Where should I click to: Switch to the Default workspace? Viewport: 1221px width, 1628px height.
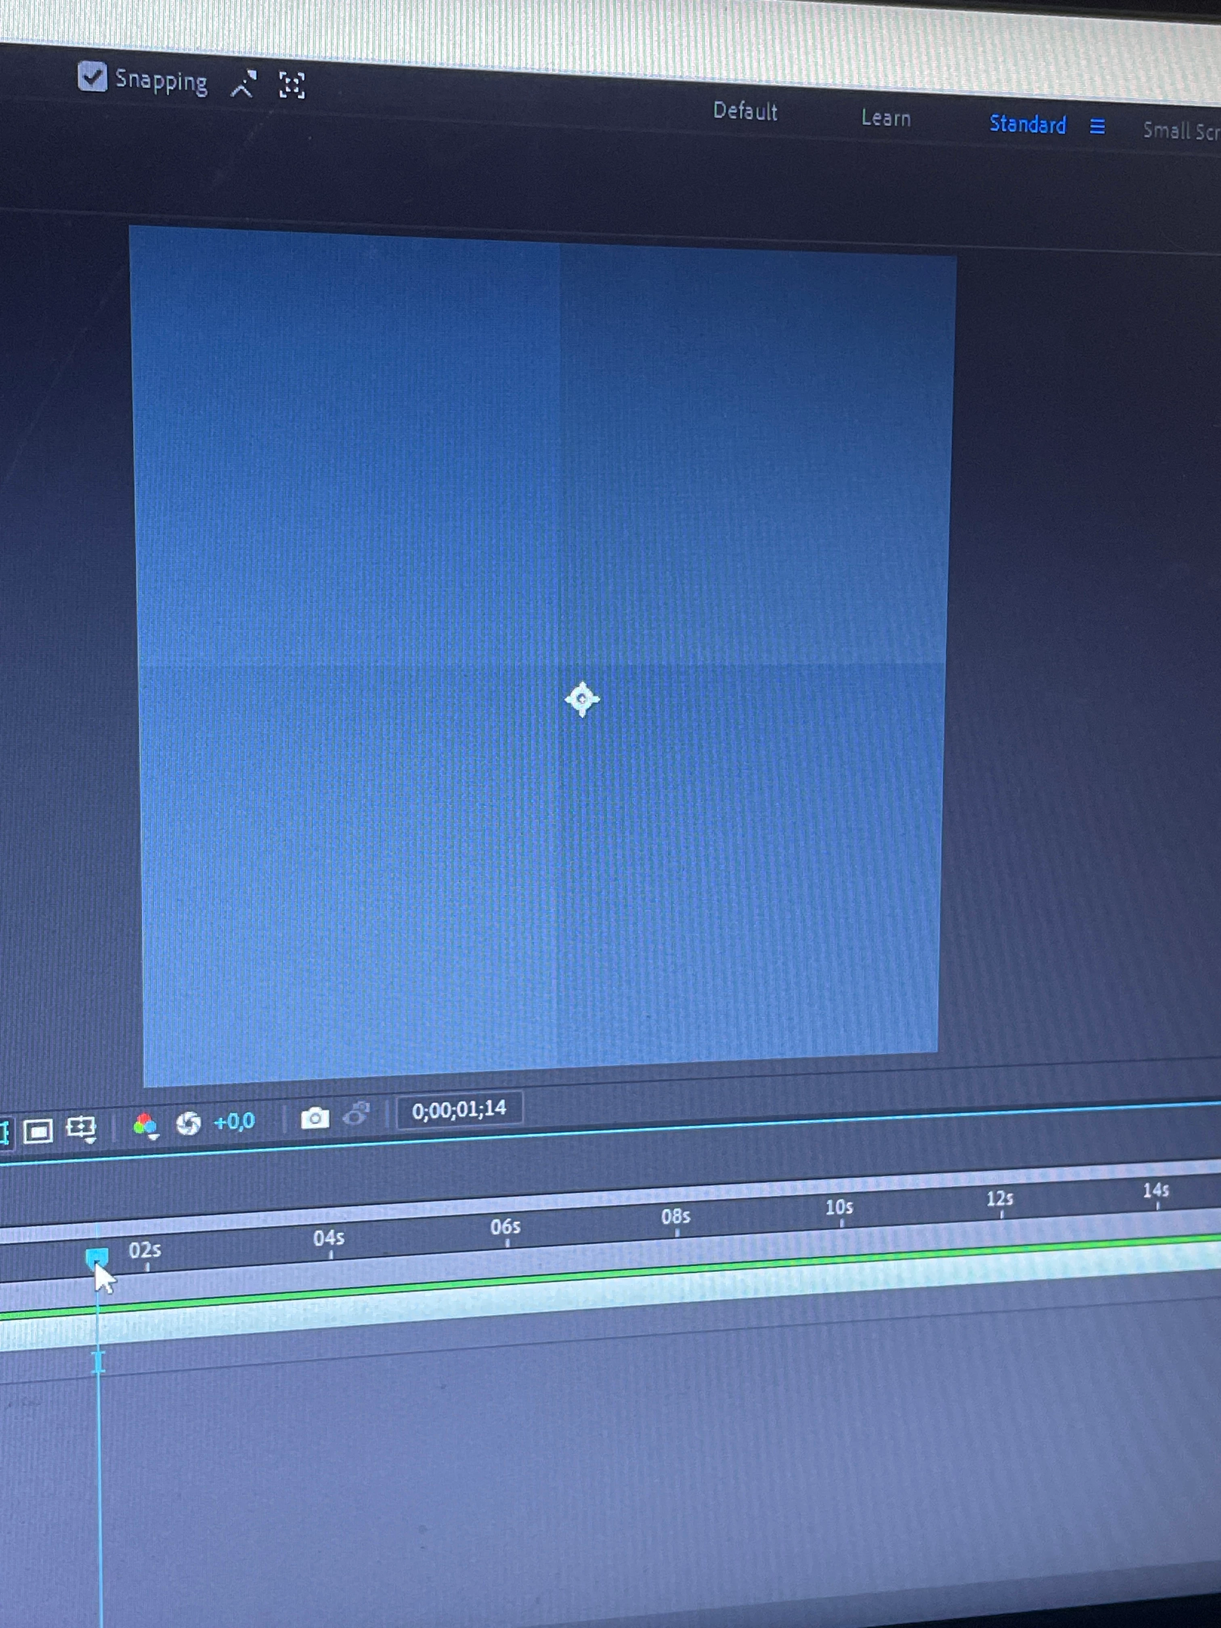(x=745, y=111)
